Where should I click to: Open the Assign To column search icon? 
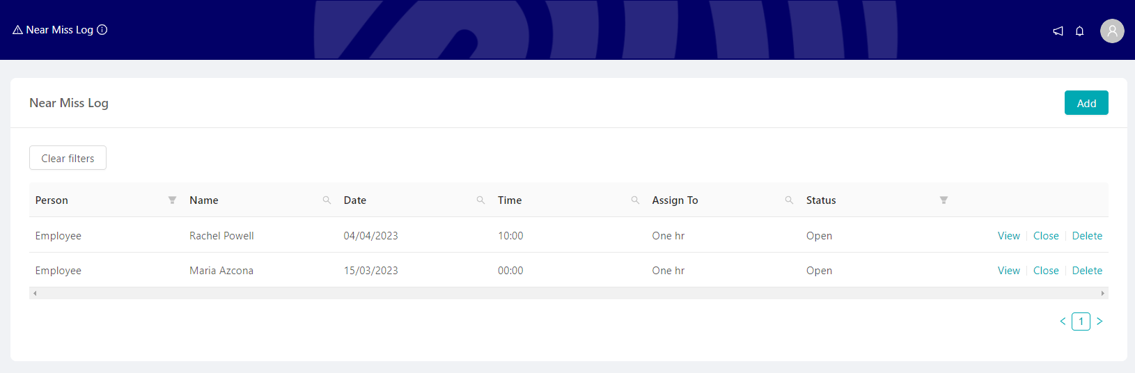(789, 200)
